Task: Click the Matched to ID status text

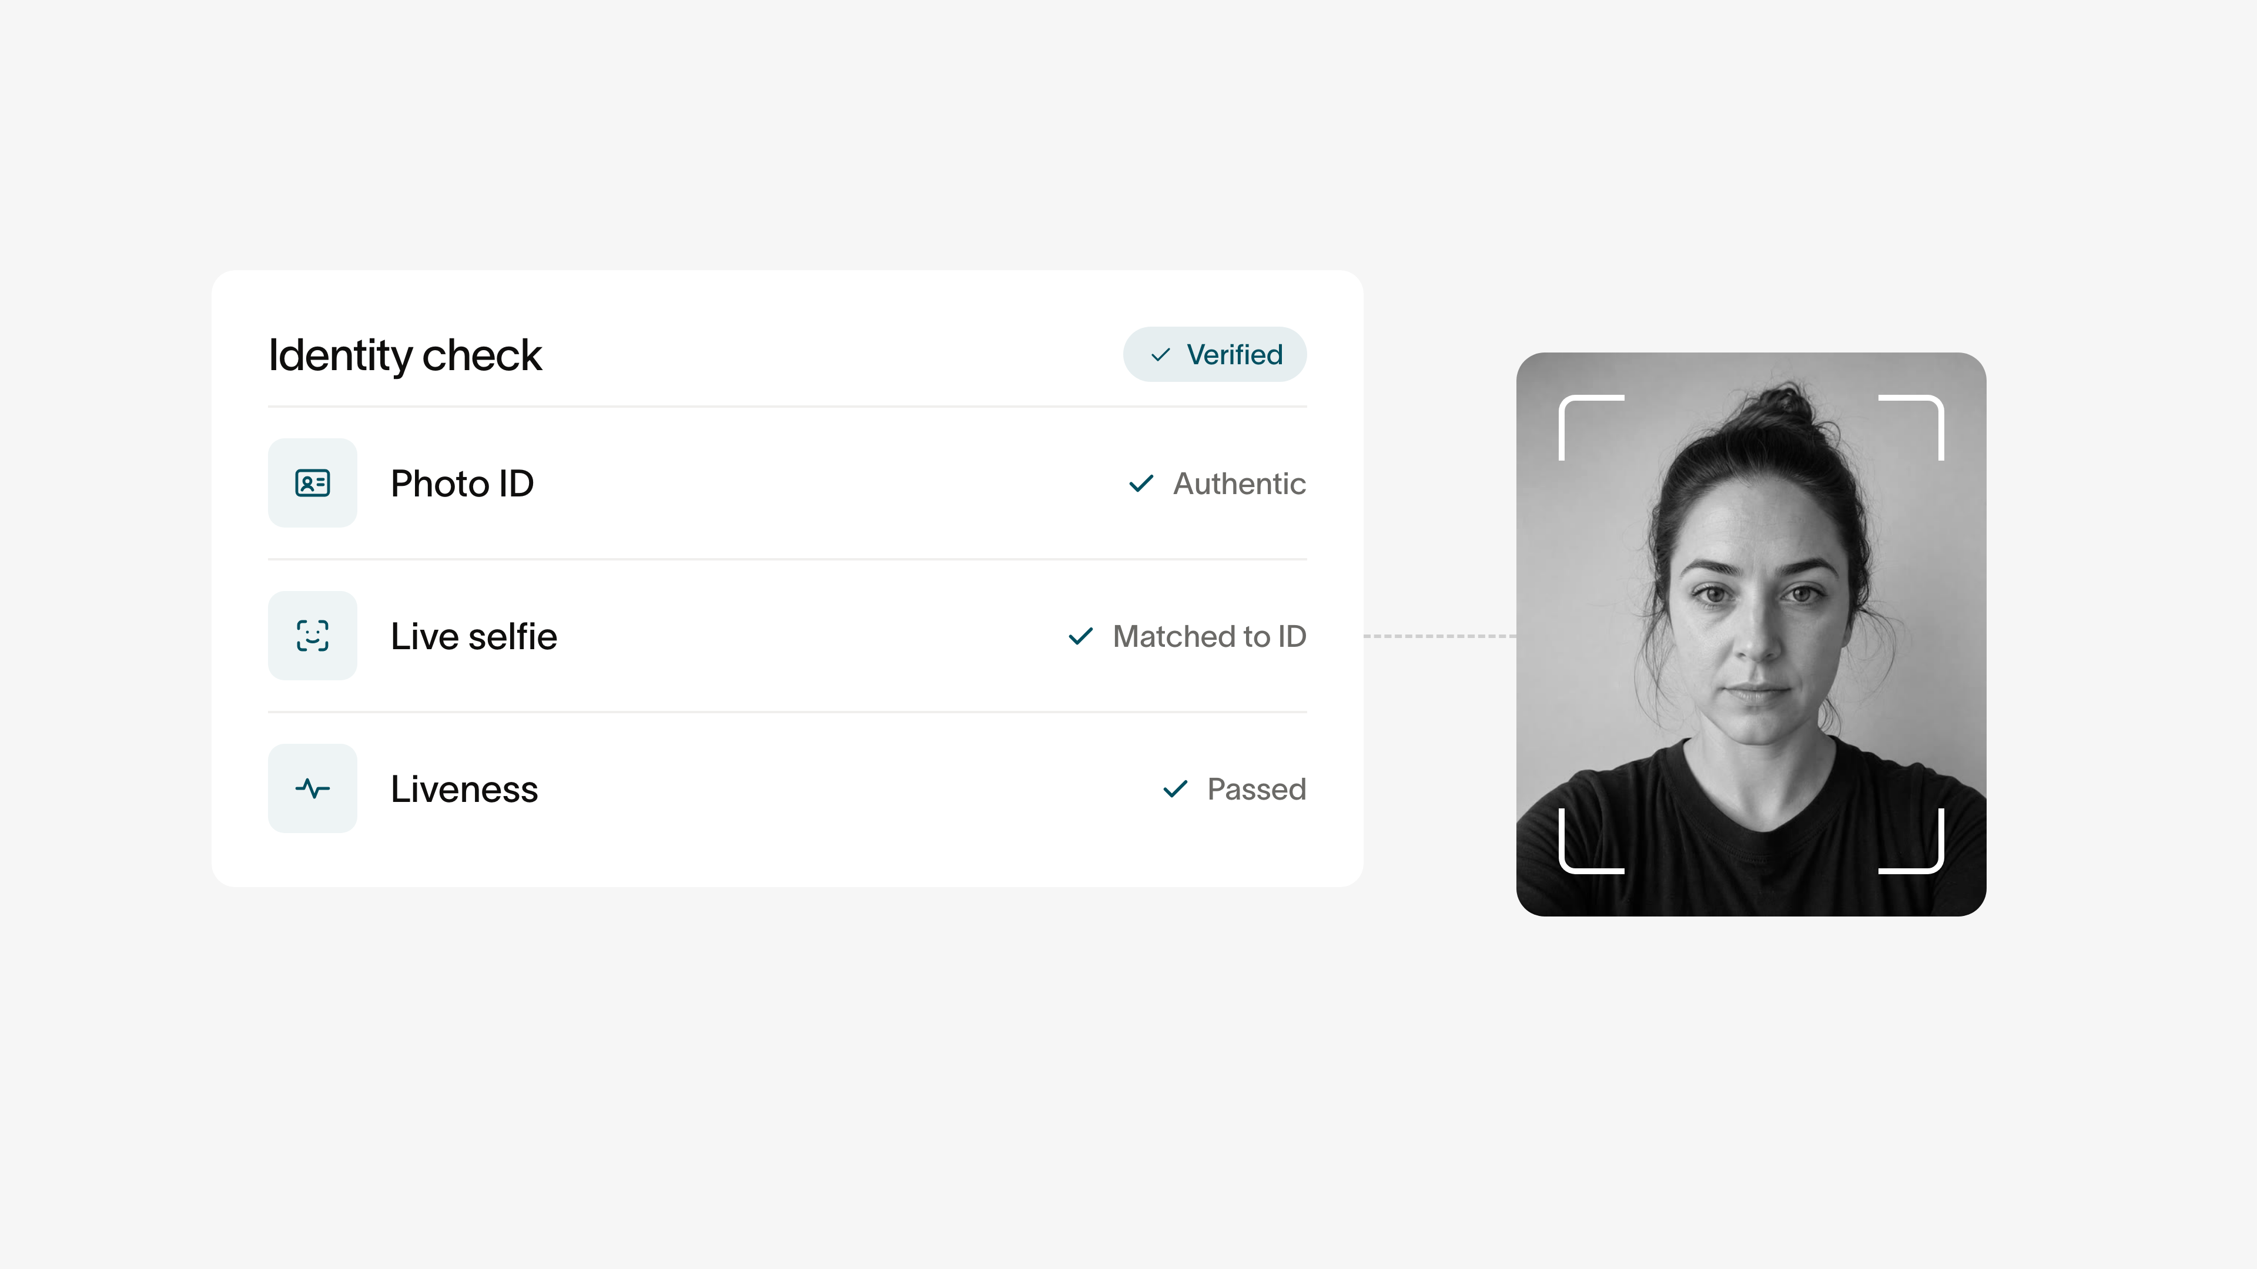Action: point(1209,637)
